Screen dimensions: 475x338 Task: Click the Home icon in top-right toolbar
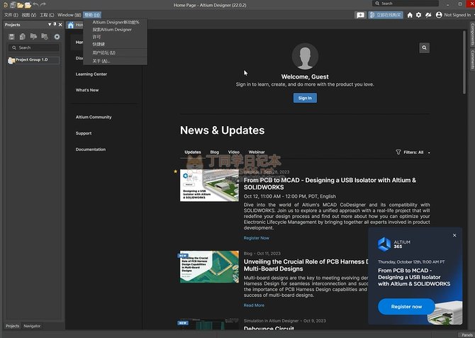pos(410,15)
